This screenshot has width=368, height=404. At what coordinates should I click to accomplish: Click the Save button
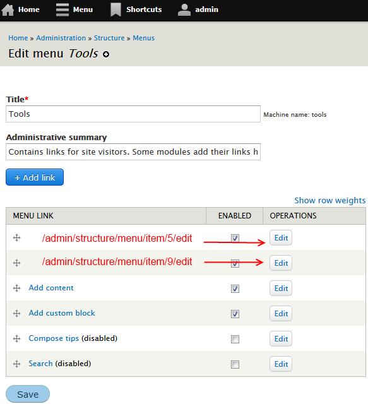pyautogui.click(x=28, y=394)
